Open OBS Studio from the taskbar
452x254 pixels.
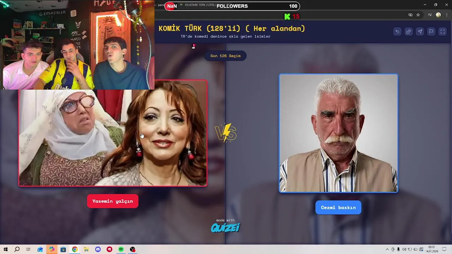pyautogui.click(x=132, y=249)
